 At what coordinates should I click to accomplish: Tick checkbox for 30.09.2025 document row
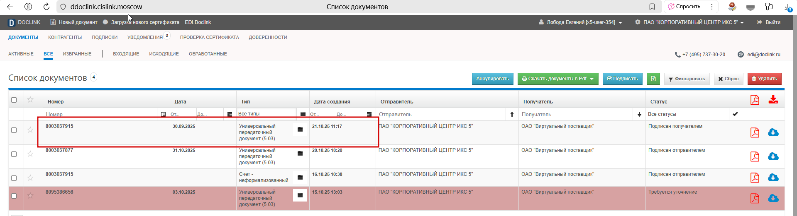coord(14,130)
